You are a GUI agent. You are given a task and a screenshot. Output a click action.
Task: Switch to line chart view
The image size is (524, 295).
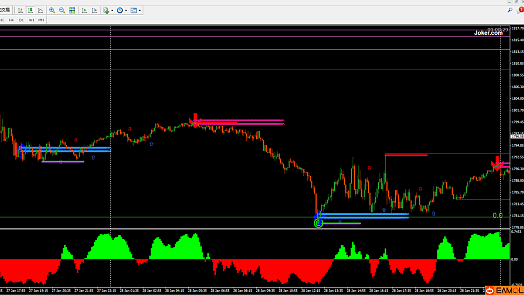40,10
